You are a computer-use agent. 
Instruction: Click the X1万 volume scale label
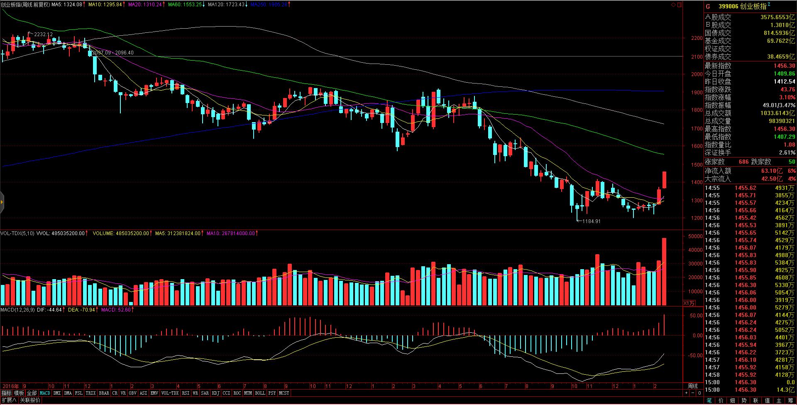click(689, 303)
